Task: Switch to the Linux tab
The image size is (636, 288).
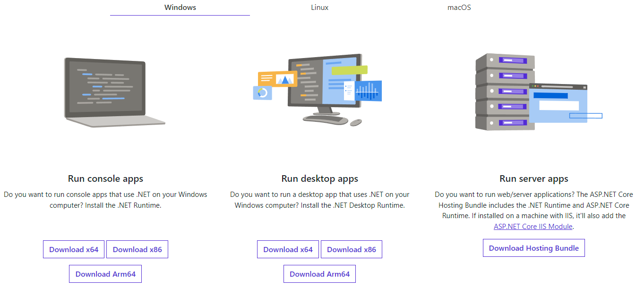Action: pos(319,8)
